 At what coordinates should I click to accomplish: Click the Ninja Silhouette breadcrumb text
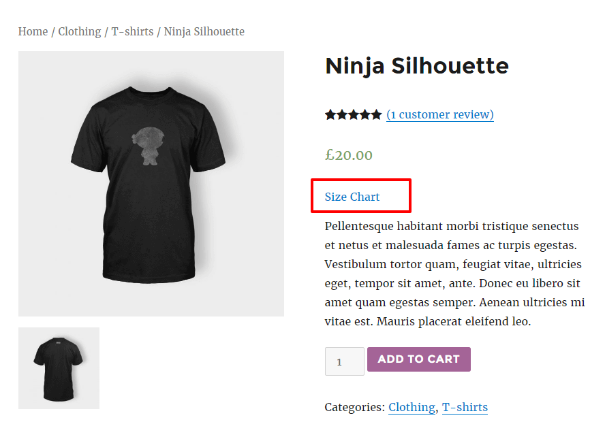(204, 31)
